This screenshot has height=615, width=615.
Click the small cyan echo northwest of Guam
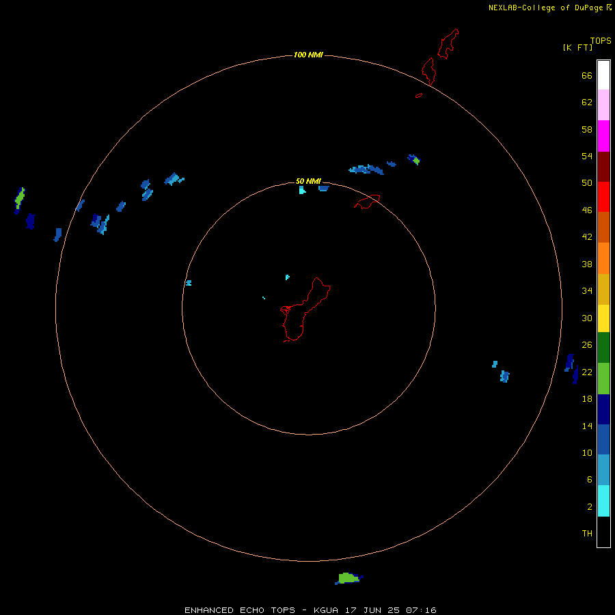pyautogui.click(x=287, y=277)
